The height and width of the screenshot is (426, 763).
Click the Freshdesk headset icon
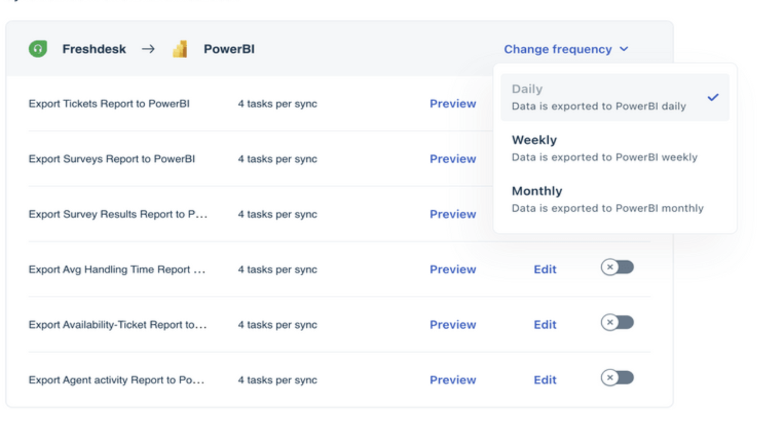[38, 49]
